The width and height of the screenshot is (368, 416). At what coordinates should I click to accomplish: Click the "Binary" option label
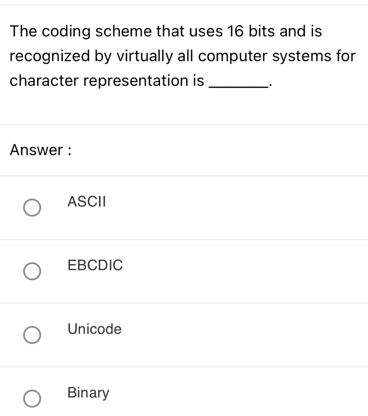(88, 393)
